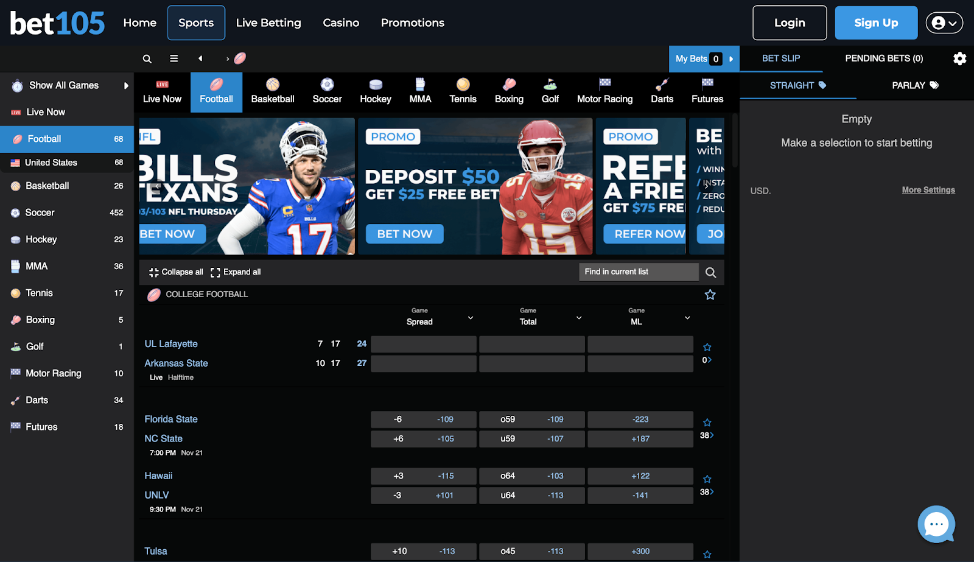Open the Game Total dropdown
The width and height of the screenshot is (974, 562).
tap(578, 317)
